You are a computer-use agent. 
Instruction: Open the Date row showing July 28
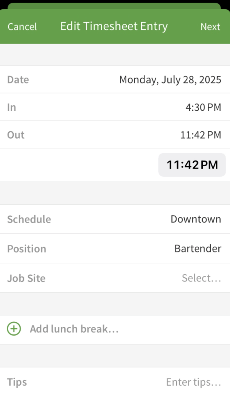click(115, 80)
